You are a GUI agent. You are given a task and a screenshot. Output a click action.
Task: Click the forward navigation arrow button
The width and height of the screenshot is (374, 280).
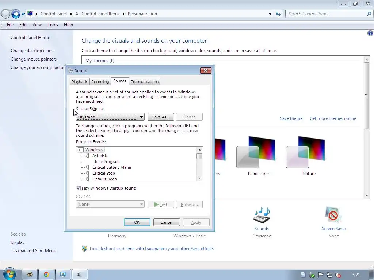click(x=16, y=14)
